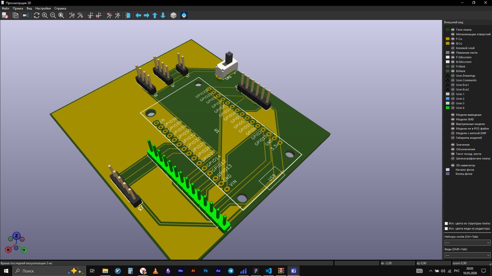The width and height of the screenshot is (492, 276).
Task: Click the zoom to fit icon
Action: (x=61, y=15)
